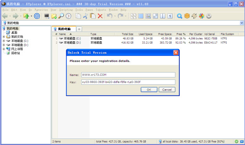The image size is (245, 145).
Task: Toggle the folder tree panel icon
Action: (134, 16)
